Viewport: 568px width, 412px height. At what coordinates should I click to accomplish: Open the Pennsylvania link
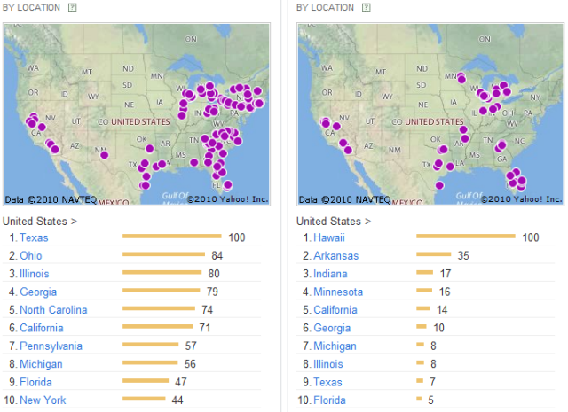(x=51, y=346)
